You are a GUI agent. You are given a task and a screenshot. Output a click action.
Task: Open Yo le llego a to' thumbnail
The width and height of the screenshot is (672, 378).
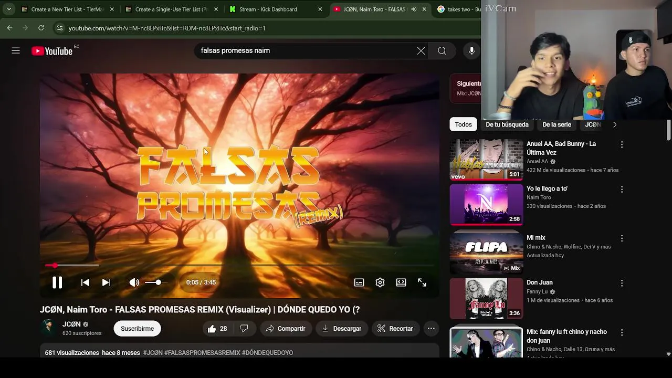tap(487, 204)
